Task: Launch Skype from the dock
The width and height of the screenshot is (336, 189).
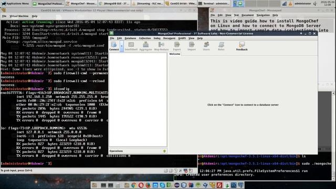Action: pos(162,185)
